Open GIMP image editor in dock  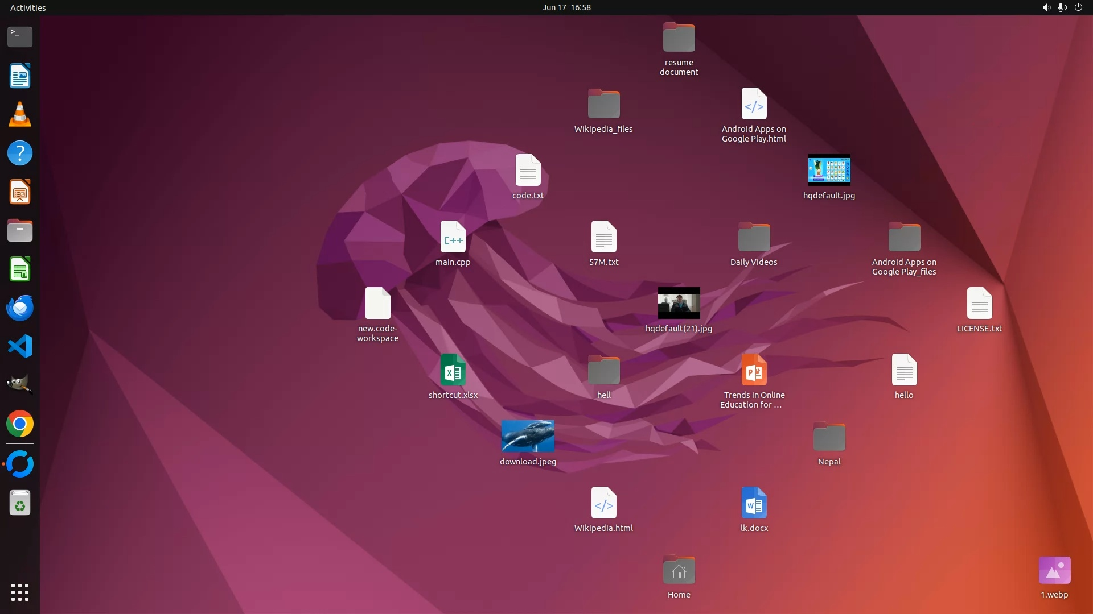coord(20,385)
